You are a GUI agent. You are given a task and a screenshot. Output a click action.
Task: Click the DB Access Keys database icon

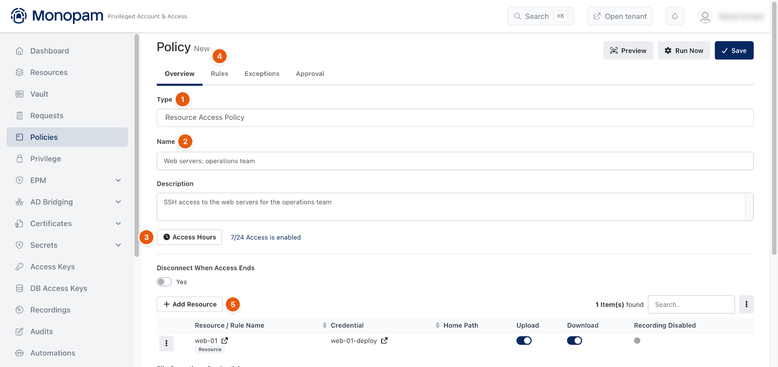point(19,288)
